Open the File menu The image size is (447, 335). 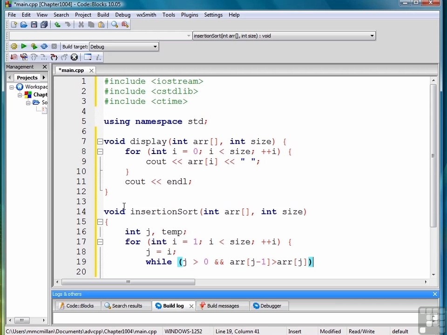[12, 15]
